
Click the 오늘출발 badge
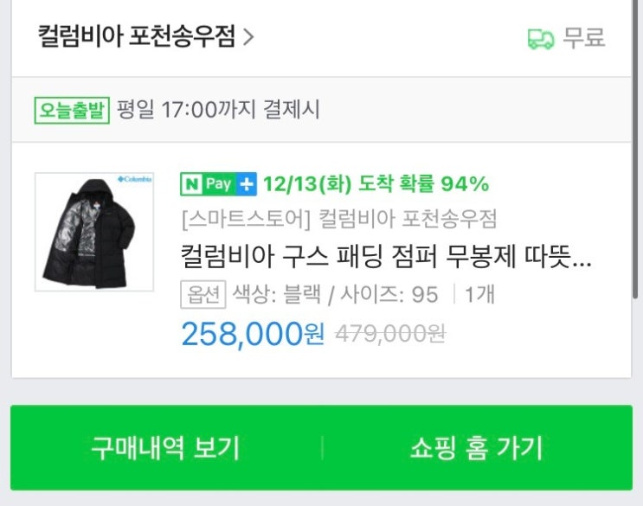72,110
